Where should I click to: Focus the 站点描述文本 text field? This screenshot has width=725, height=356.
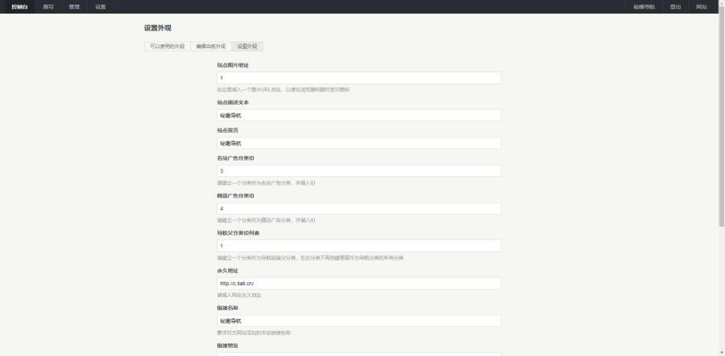pyautogui.click(x=358, y=115)
